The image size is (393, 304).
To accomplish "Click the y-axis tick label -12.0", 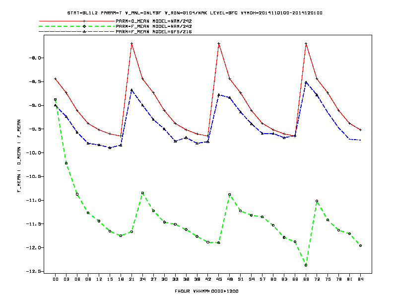I will 33,247.
